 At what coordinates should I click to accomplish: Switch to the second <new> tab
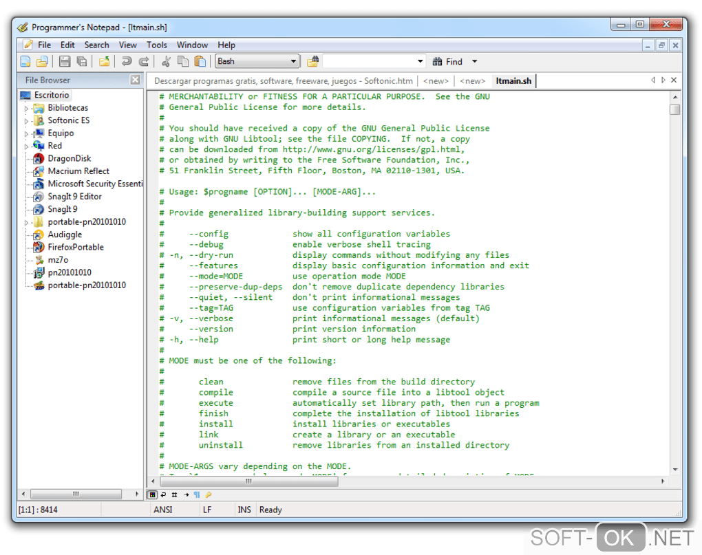coord(472,81)
